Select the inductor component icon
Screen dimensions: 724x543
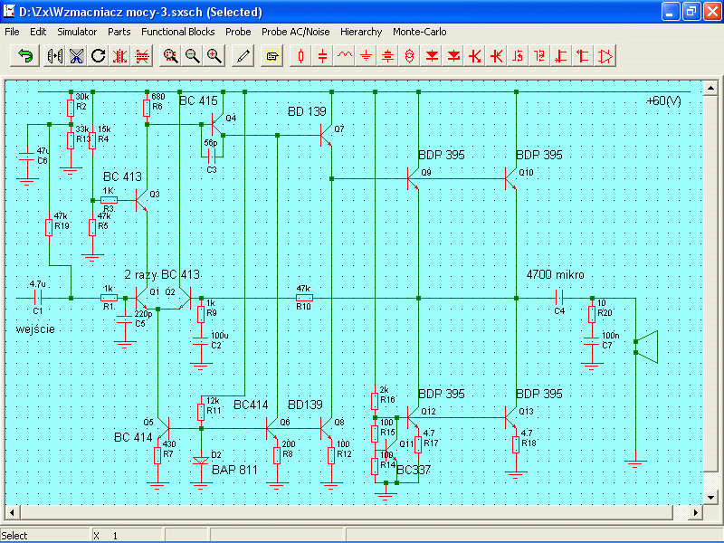[345, 56]
